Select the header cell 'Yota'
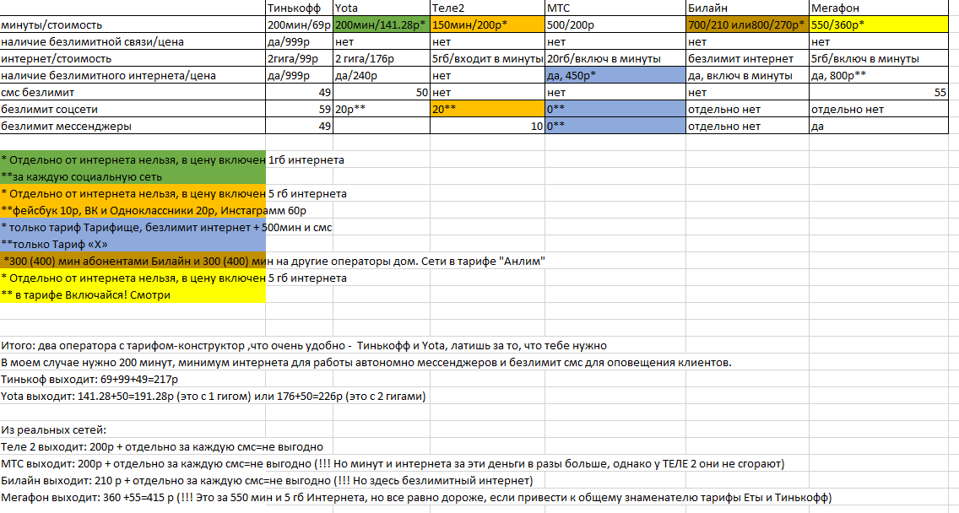Screen dimensions: 959x513 click(382, 8)
